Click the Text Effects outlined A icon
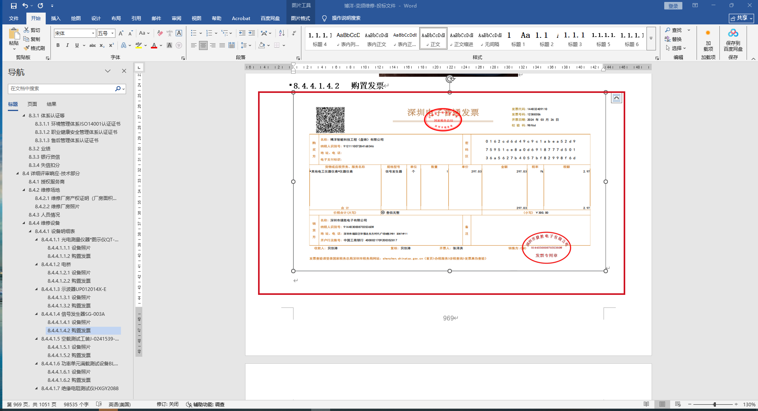 pos(124,45)
